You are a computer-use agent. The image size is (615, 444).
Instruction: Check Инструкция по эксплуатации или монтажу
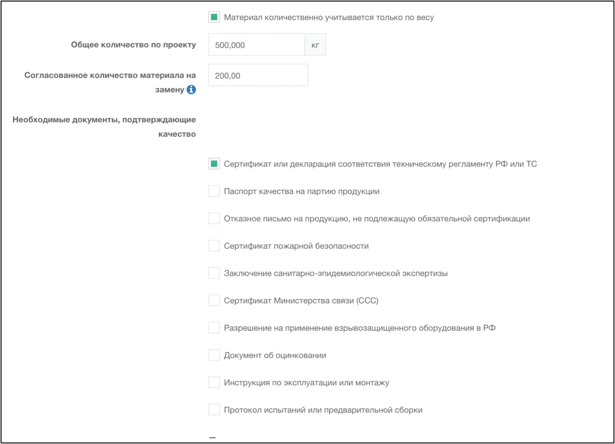(214, 382)
